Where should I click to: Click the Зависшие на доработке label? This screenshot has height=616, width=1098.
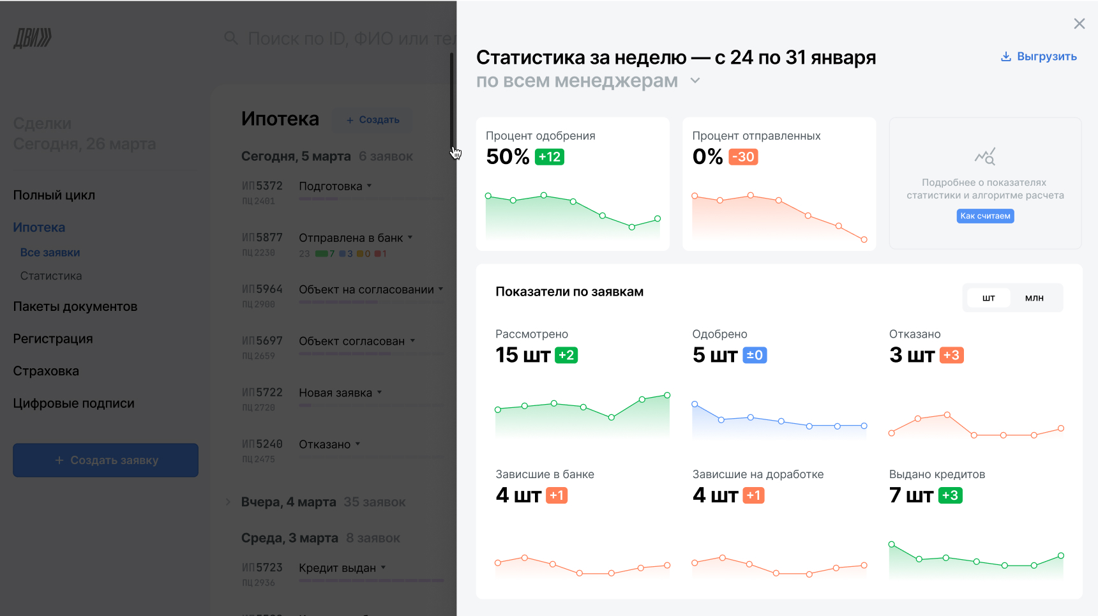(x=758, y=474)
